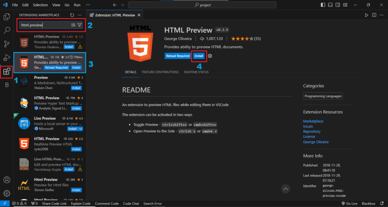Open the Explorer view in activity bar
The image size is (388, 207).
tap(7, 17)
